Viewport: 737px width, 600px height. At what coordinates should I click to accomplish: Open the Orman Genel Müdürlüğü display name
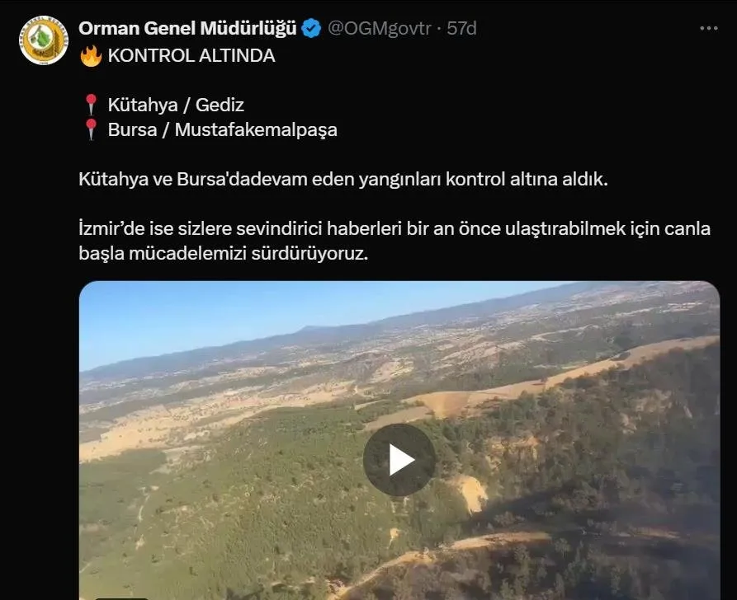click(x=187, y=28)
